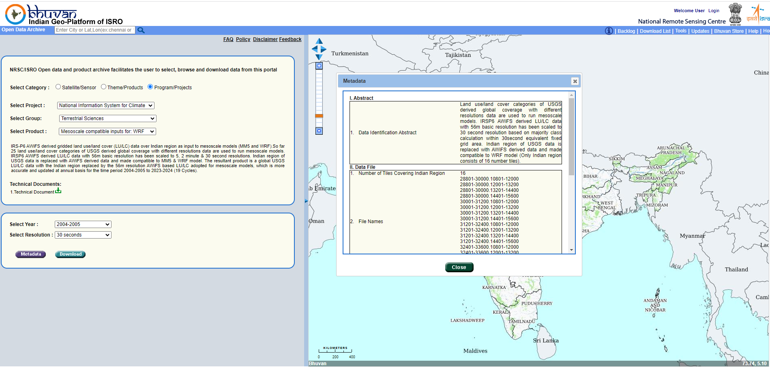Screen dimensions: 770x368
Task: Open the info icon in top bar
Action: (x=609, y=31)
